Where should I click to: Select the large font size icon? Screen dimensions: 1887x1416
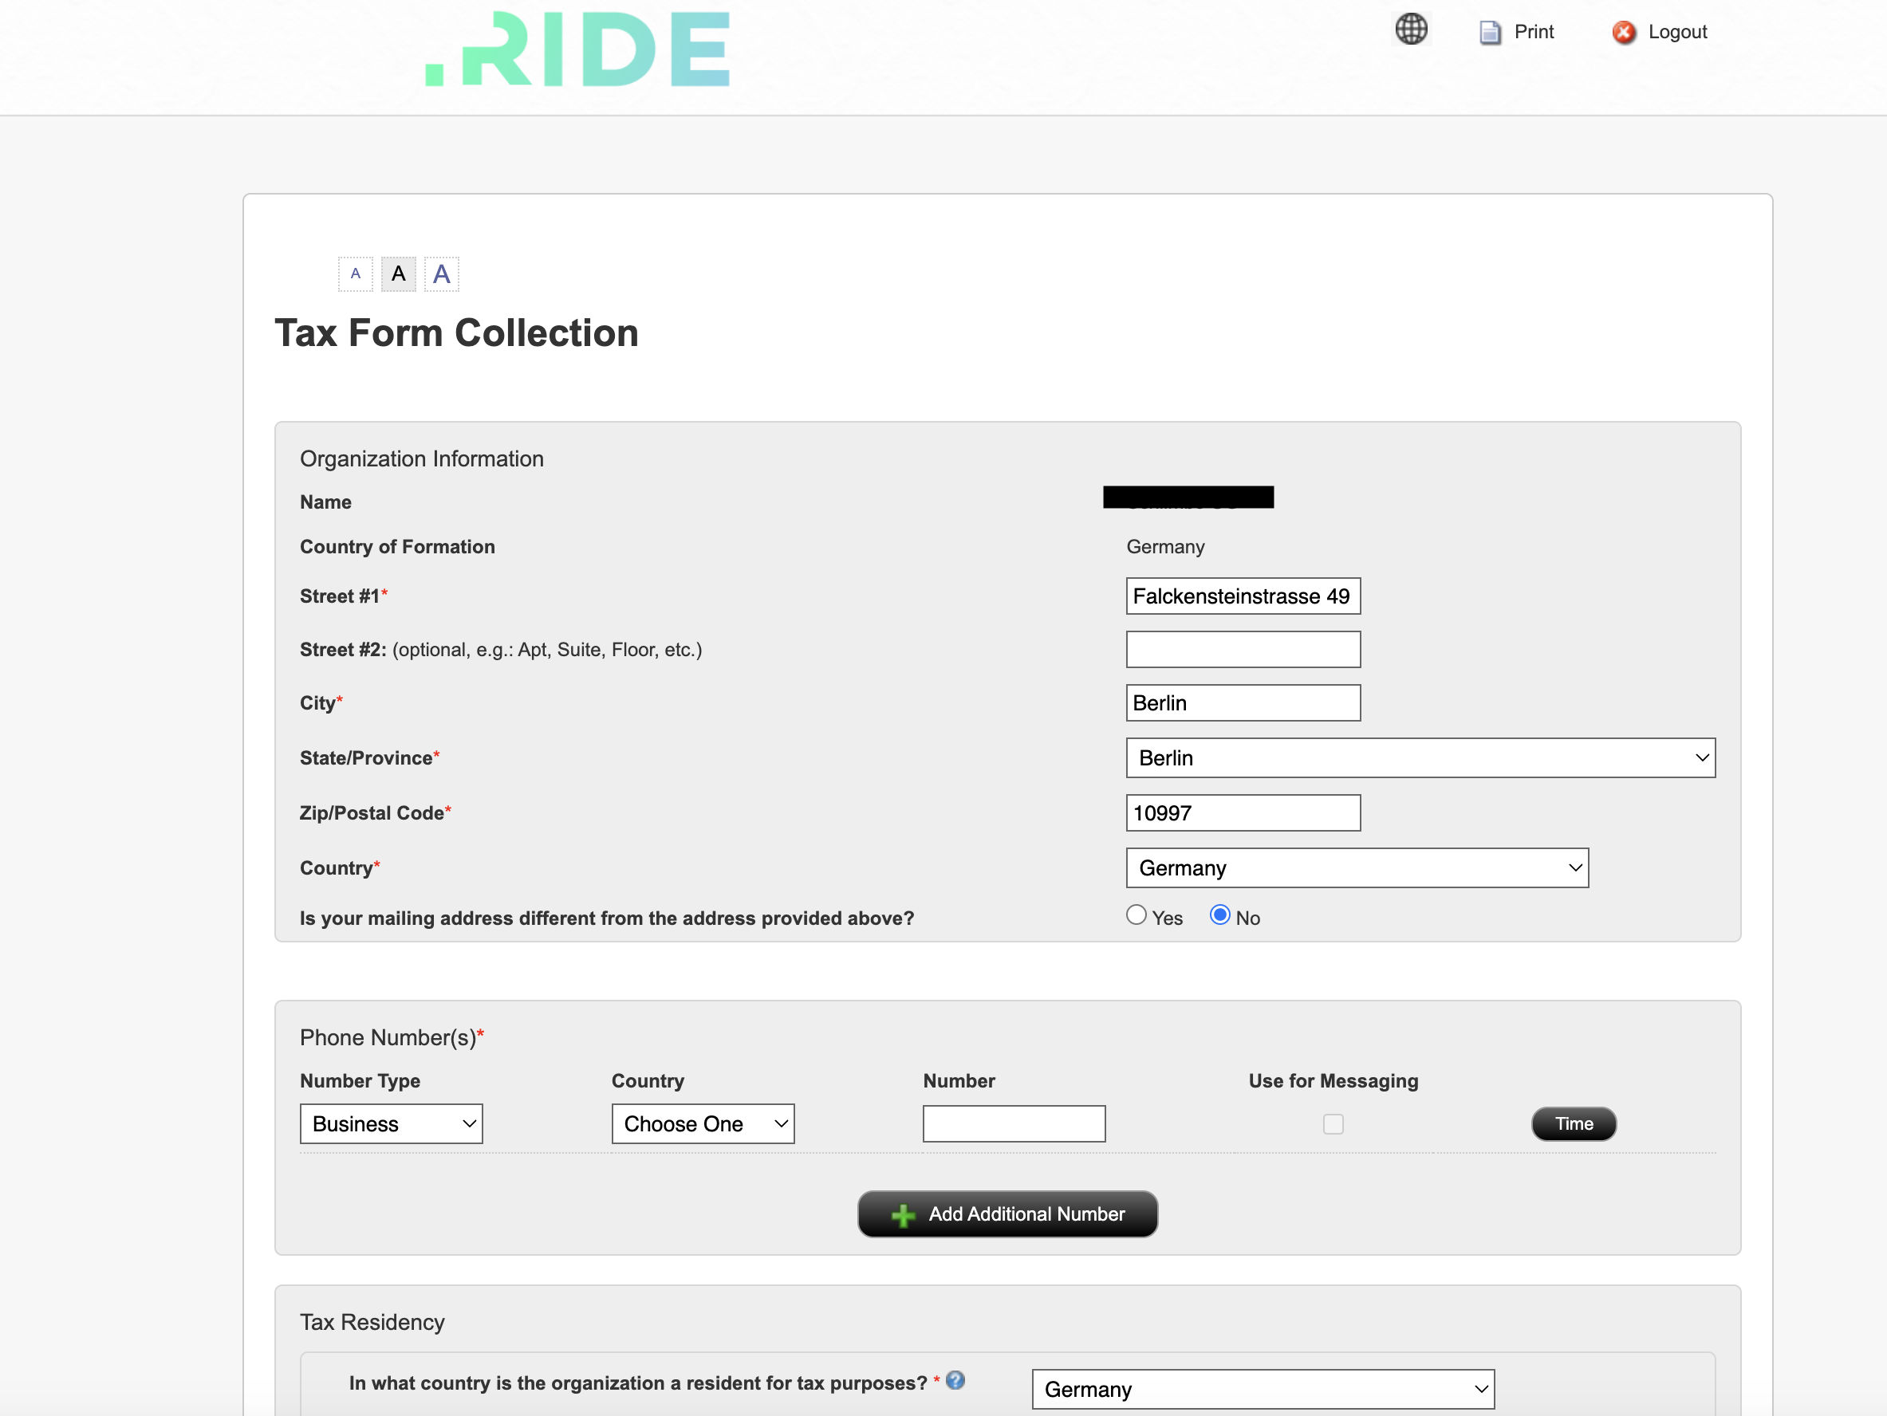(x=441, y=273)
